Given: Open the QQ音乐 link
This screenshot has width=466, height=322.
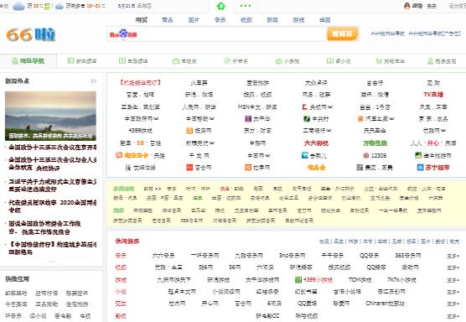Looking at the screenshot, I should click(369, 256).
